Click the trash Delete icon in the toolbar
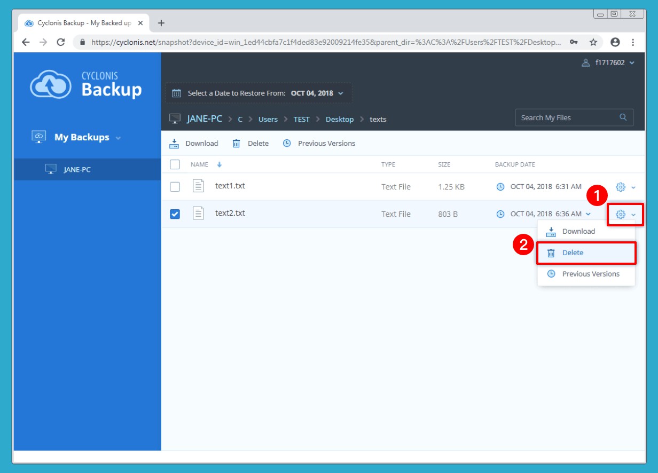 click(x=237, y=144)
